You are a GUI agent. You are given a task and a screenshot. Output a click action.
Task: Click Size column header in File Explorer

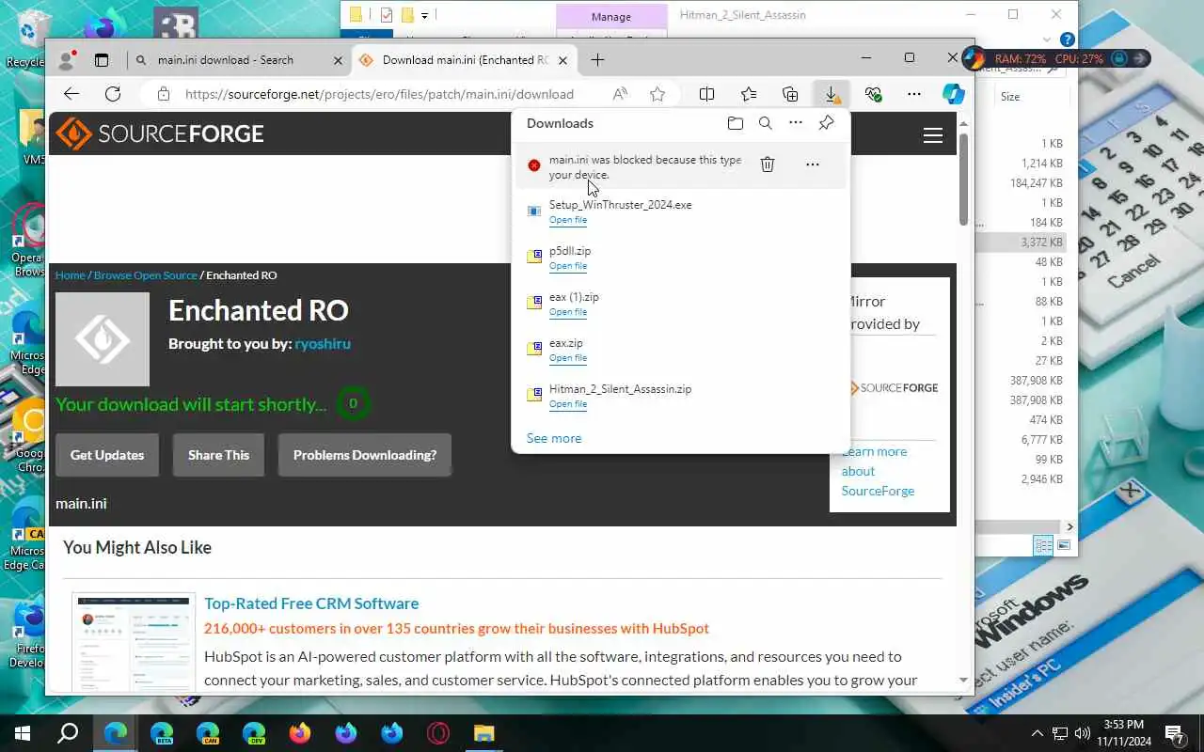(1010, 97)
